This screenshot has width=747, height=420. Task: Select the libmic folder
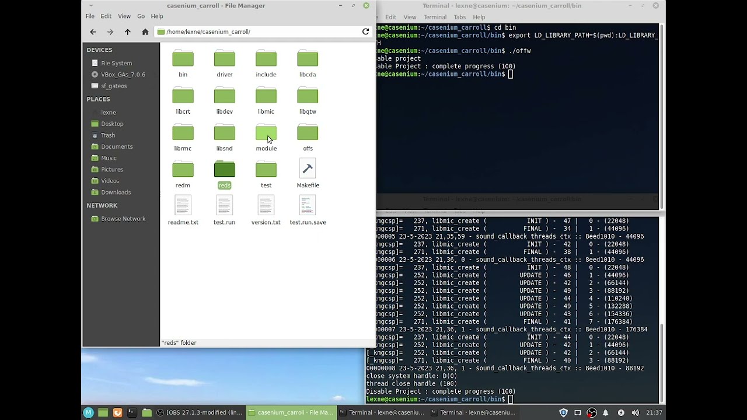[266, 100]
